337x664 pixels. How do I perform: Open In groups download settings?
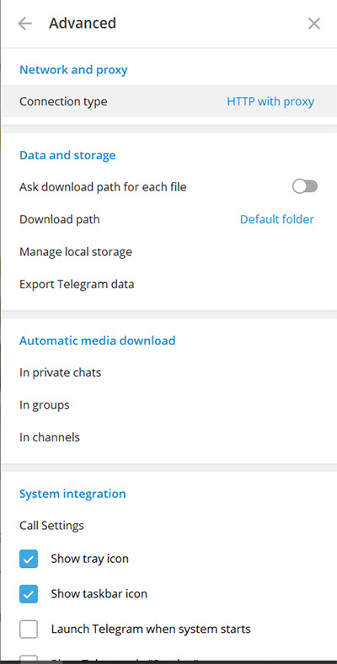pos(168,404)
